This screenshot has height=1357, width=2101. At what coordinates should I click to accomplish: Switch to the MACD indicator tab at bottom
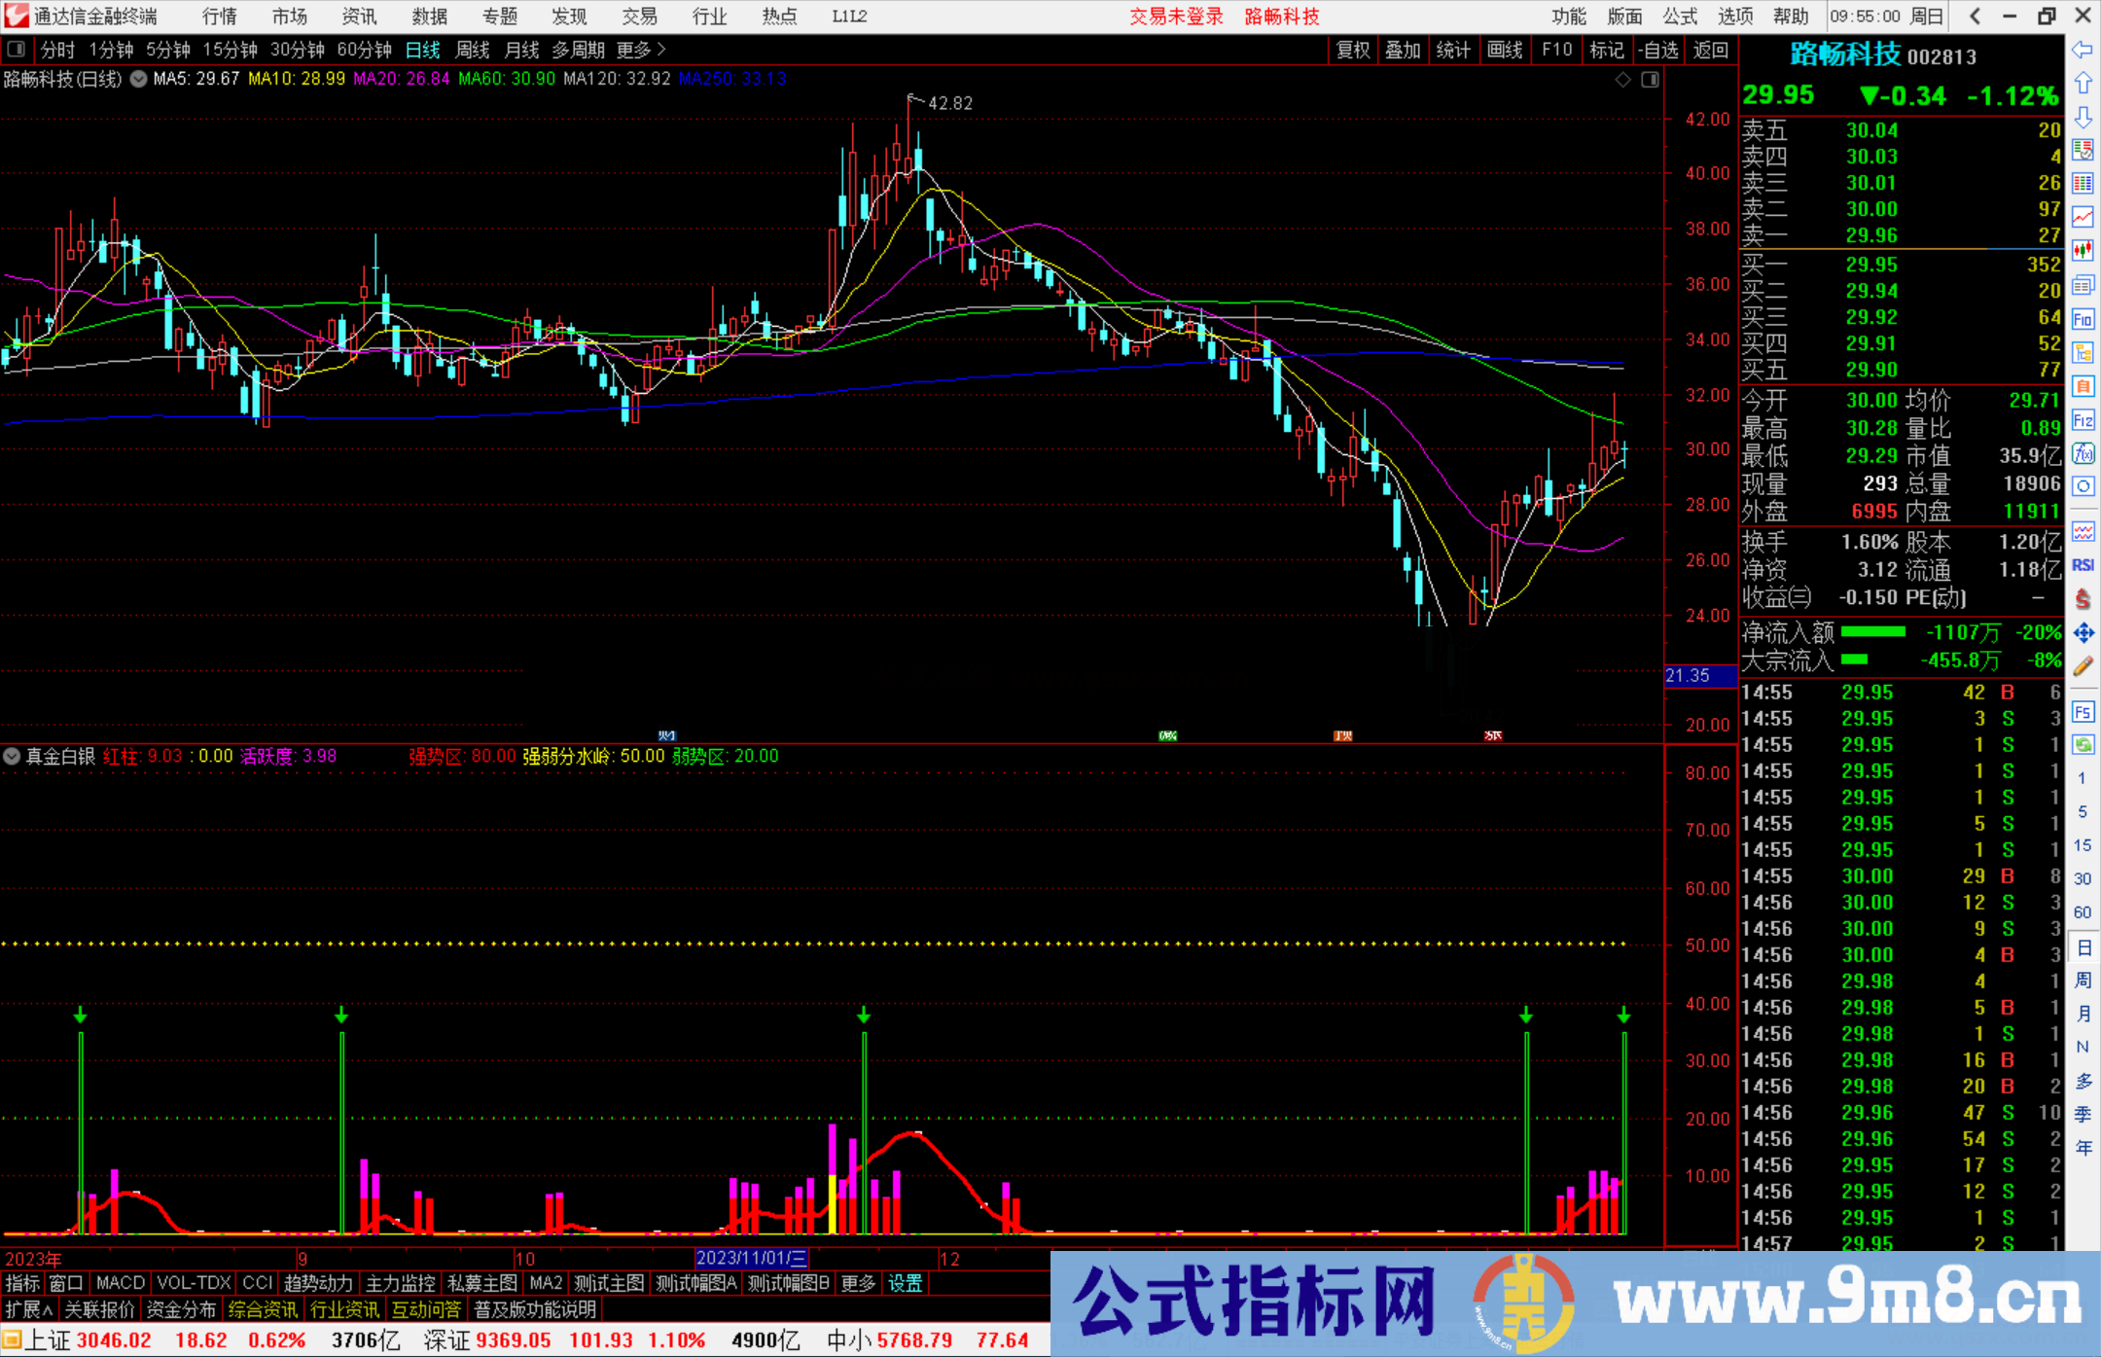point(119,1283)
